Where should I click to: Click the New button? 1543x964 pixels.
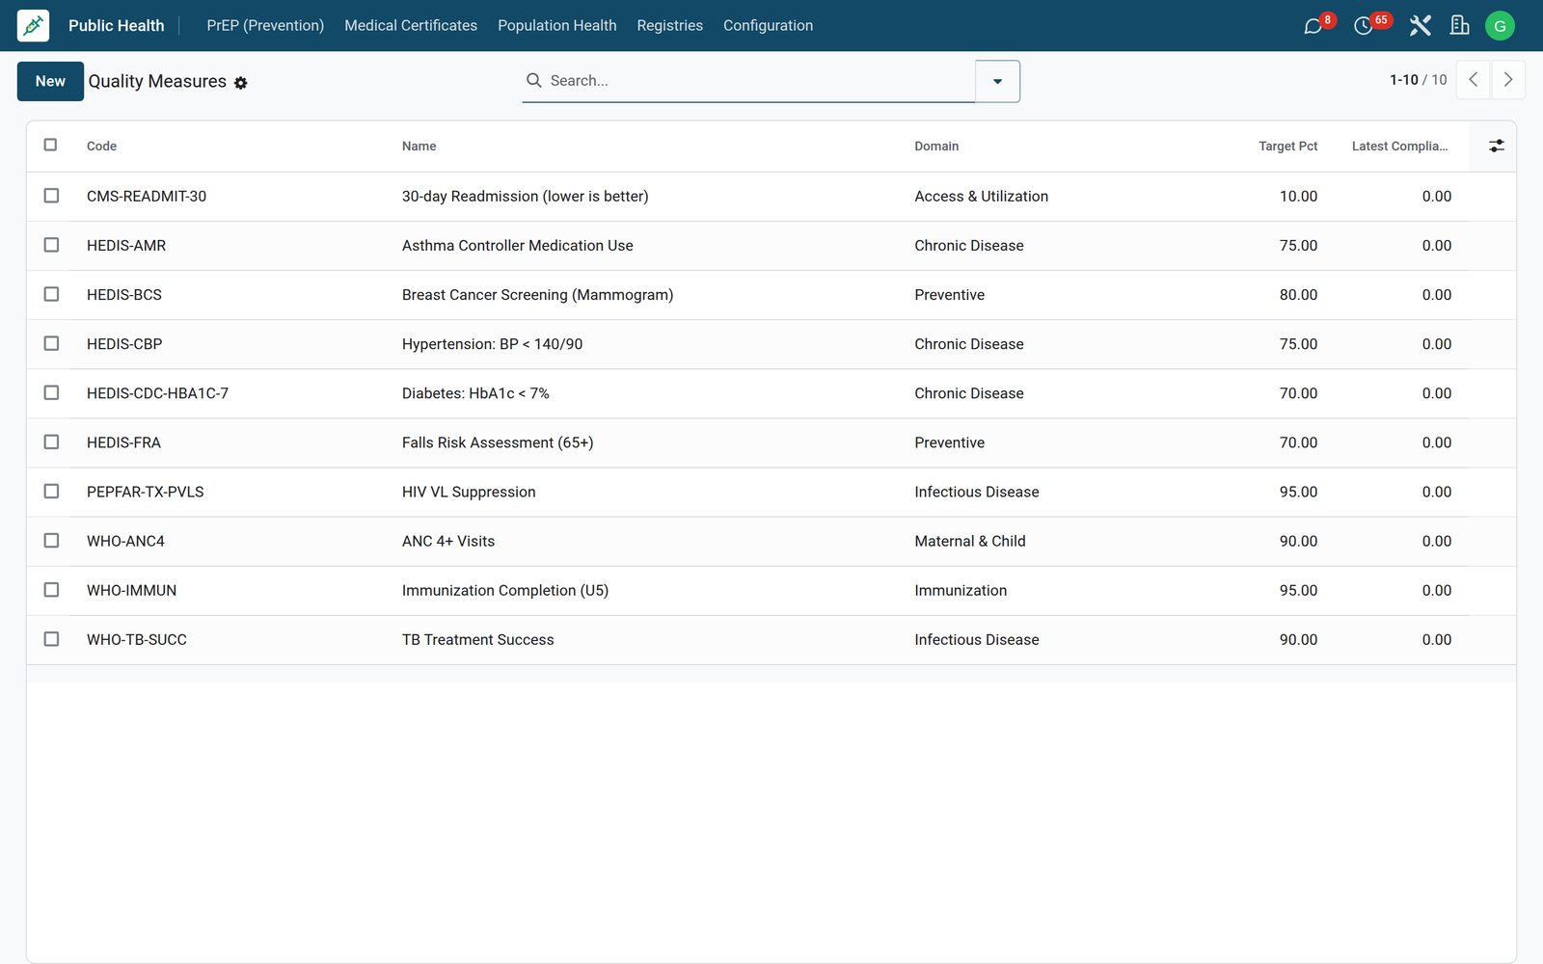tap(50, 81)
